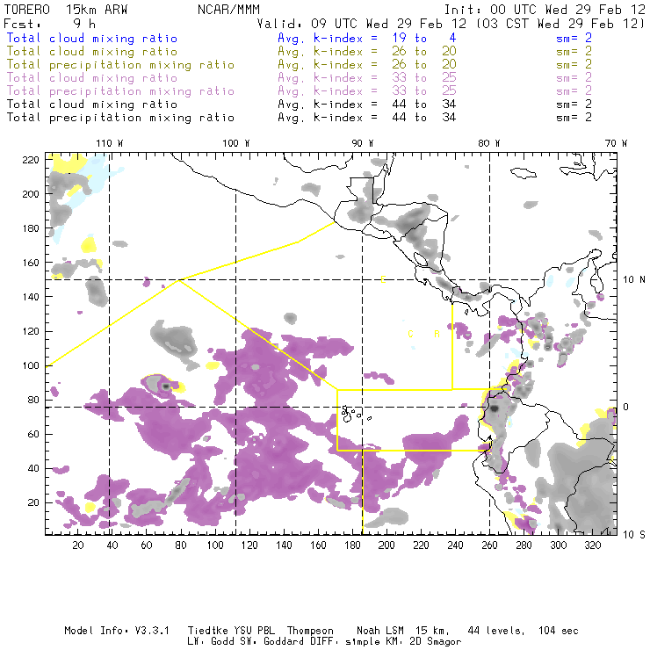
Task: Click the 'Fcst: 9 h' forecast hour text
Action: tap(50, 24)
